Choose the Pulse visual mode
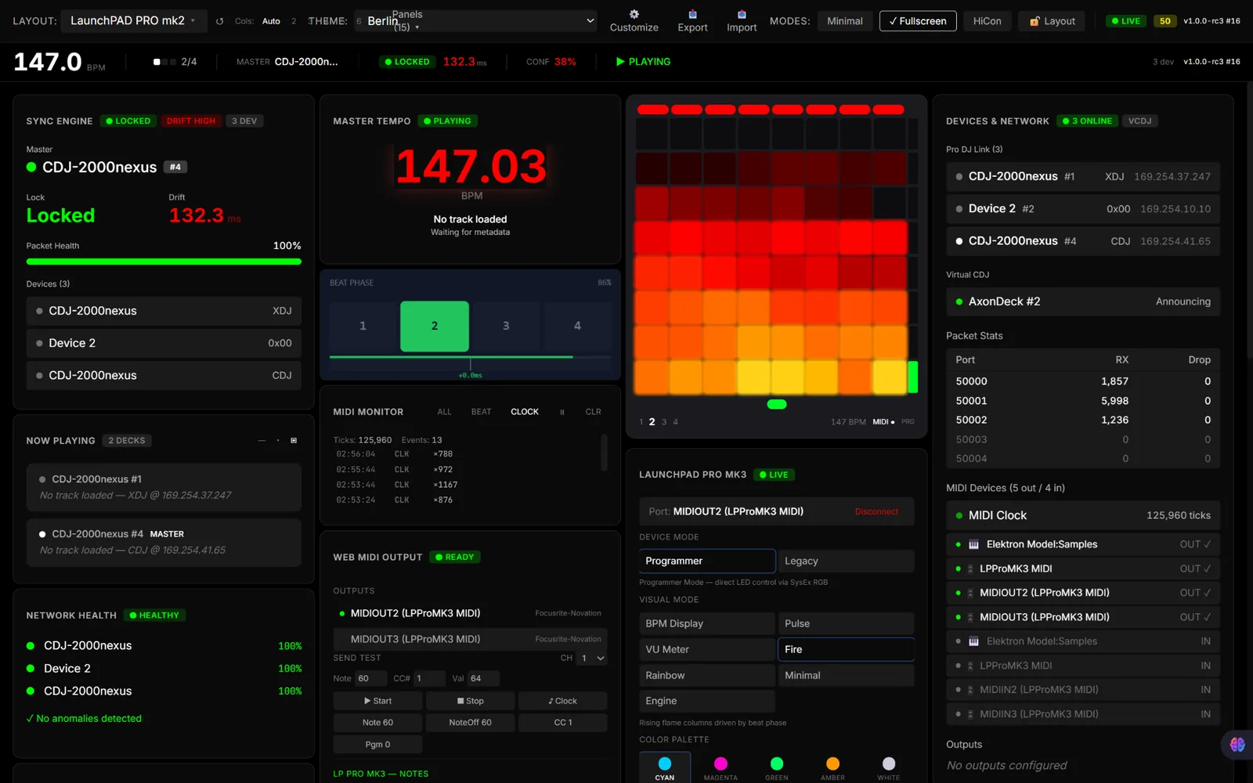 click(x=846, y=623)
